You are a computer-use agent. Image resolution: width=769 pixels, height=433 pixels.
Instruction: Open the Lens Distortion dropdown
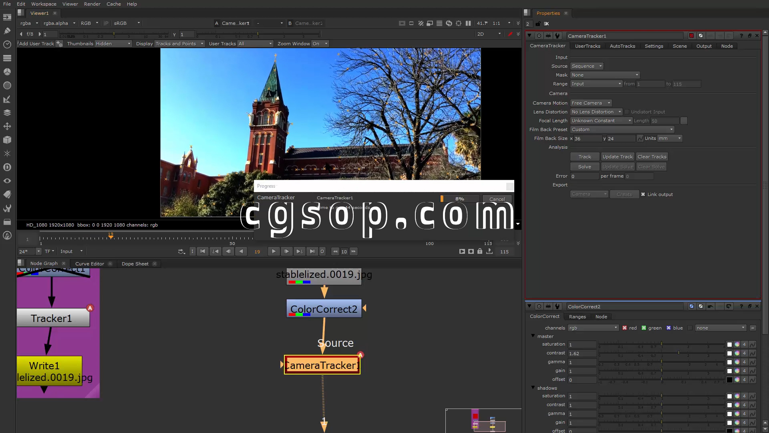[x=596, y=112]
